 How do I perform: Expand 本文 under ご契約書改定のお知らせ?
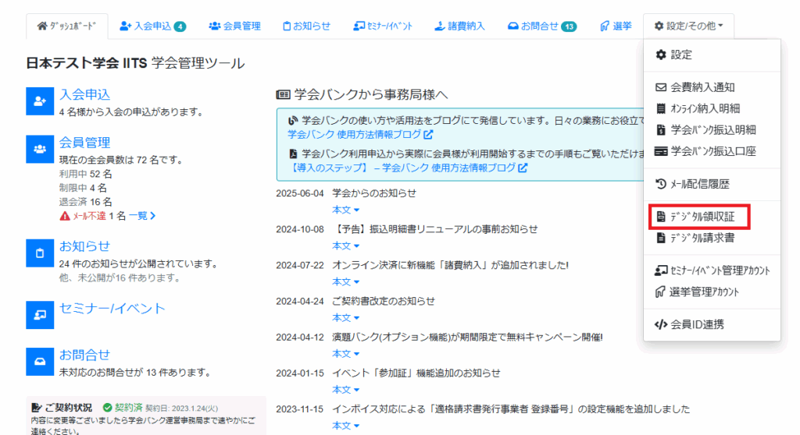(345, 317)
